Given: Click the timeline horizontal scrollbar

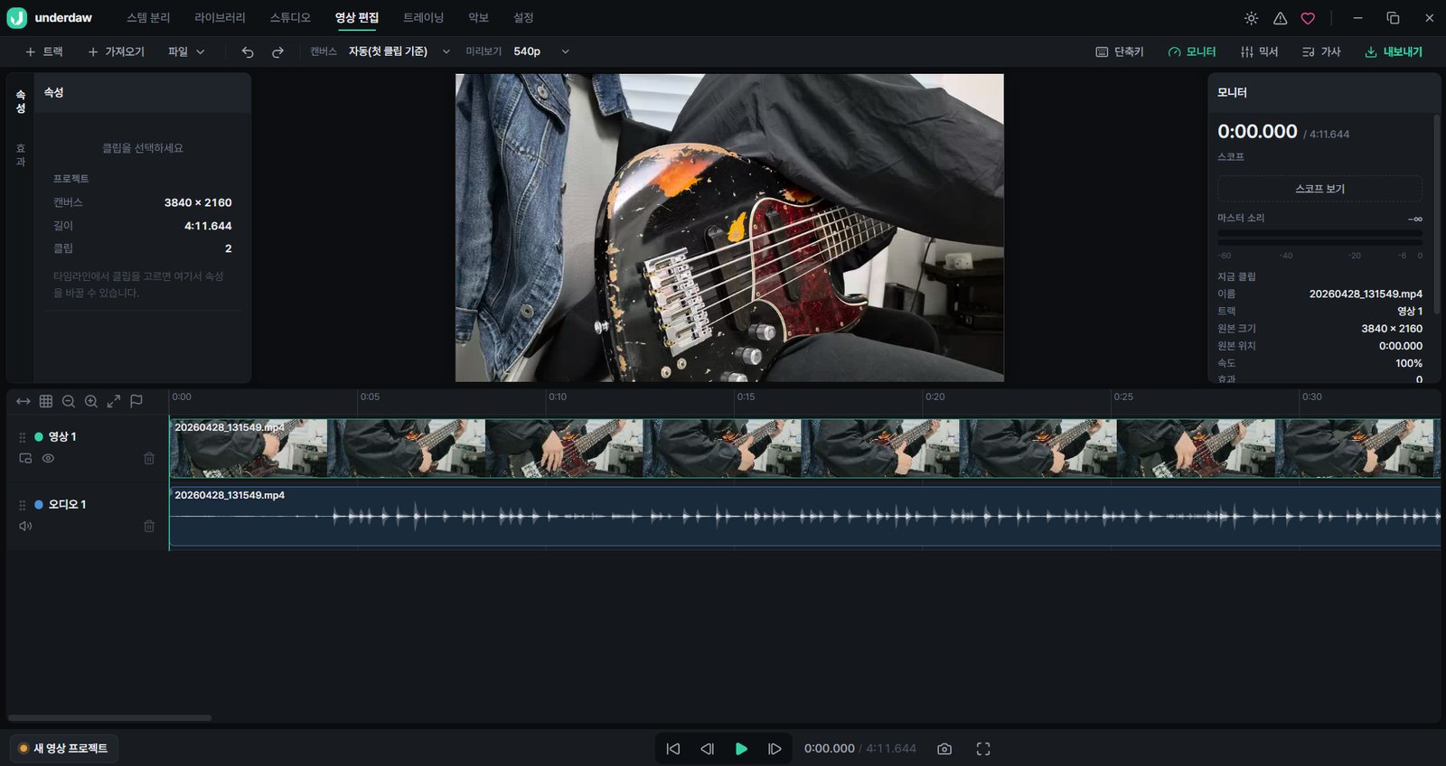Looking at the screenshot, I should (x=110, y=718).
